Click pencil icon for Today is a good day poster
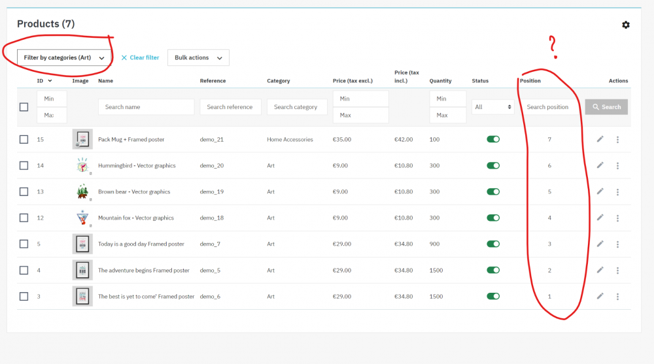The width and height of the screenshot is (654, 364). tap(600, 244)
